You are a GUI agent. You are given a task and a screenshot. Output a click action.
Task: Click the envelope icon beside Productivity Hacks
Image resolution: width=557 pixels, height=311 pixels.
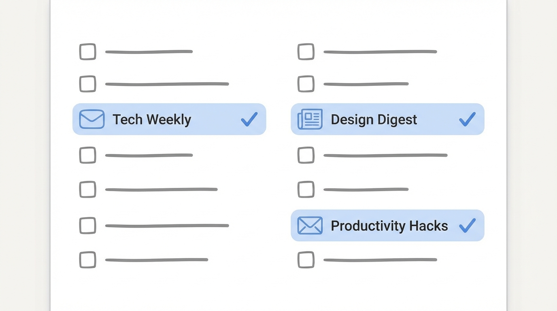[x=310, y=226]
